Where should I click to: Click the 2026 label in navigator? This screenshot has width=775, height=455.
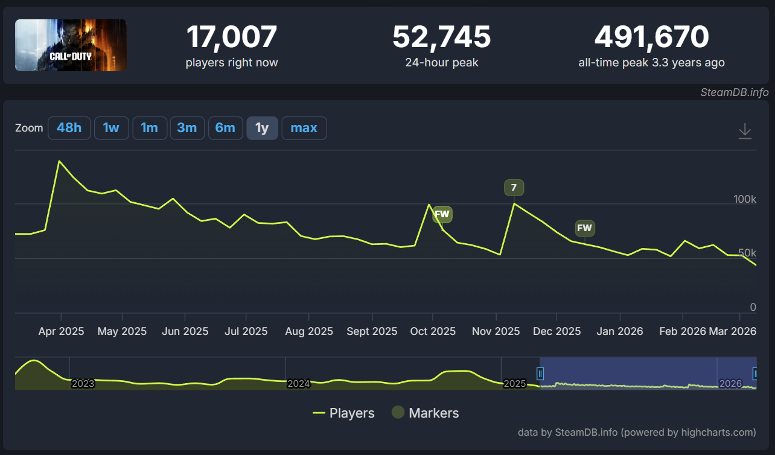730,384
